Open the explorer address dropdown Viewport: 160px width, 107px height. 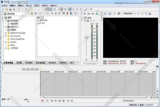[29, 14]
